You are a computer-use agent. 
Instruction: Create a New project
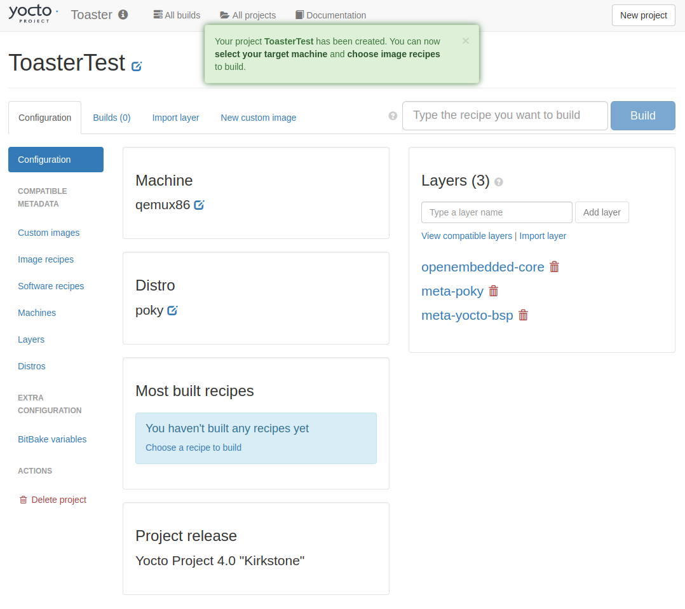[x=644, y=15]
